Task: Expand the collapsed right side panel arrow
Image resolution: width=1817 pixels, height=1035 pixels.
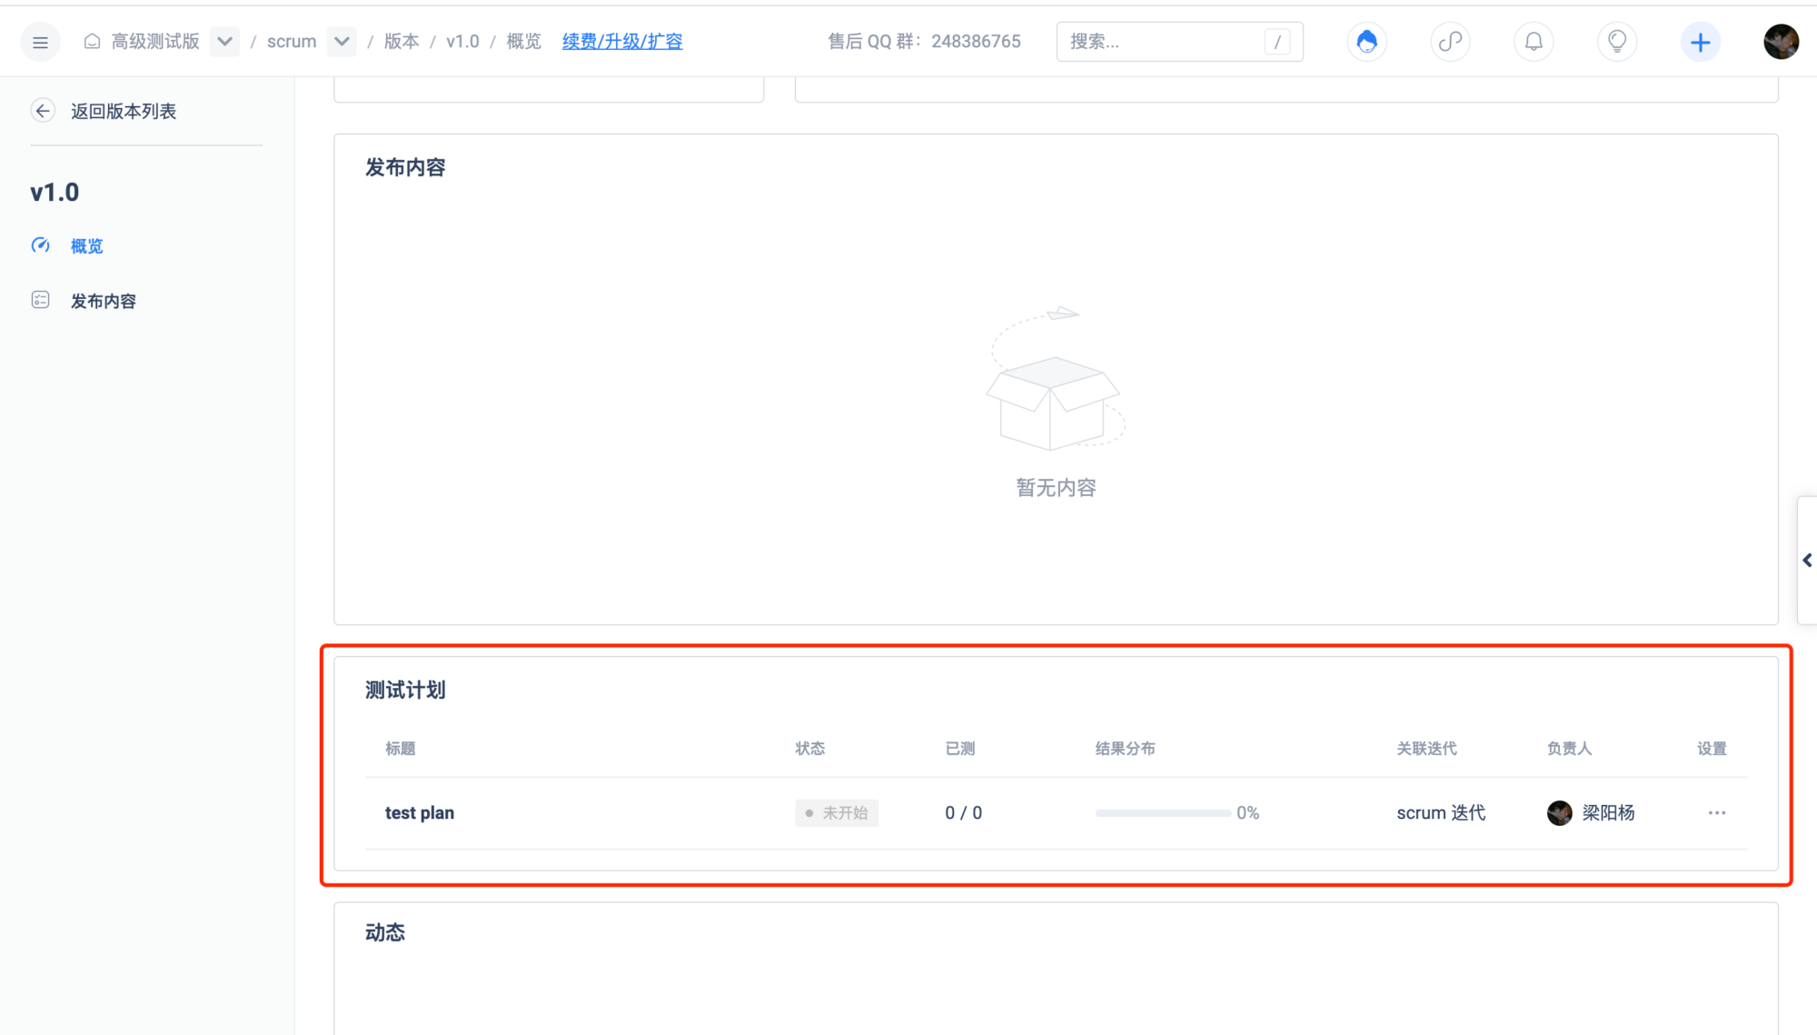Action: coord(1807,560)
